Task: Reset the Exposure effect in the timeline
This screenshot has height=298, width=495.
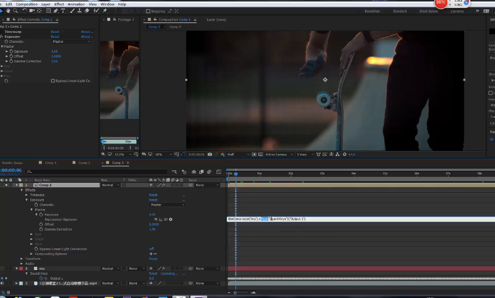Action: [153, 200]
